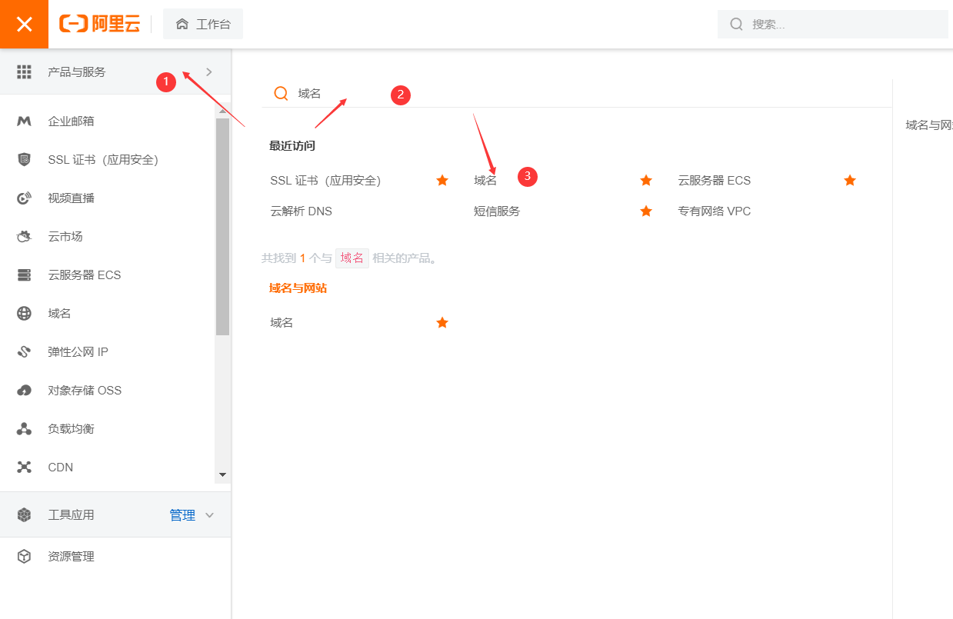Focus the top-right 搜索 search box
Screen dimensions: 953x619
(x=833, y=24)
